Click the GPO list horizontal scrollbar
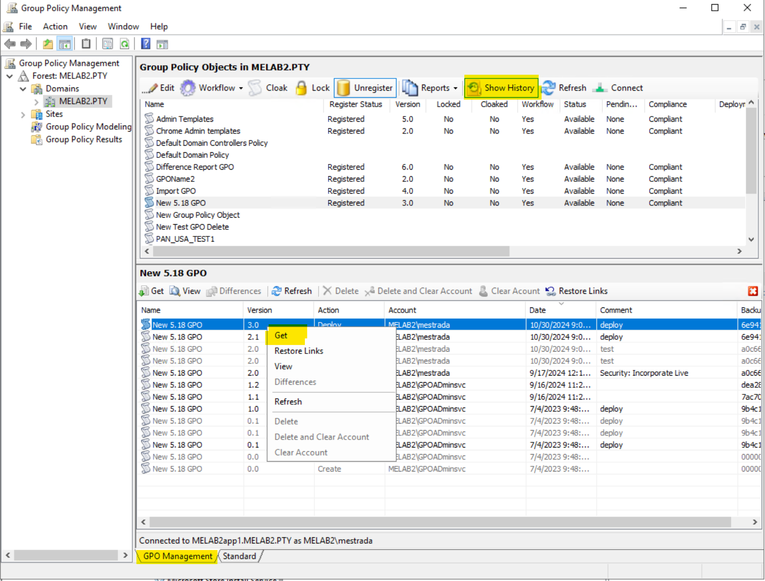 point(331,251)
